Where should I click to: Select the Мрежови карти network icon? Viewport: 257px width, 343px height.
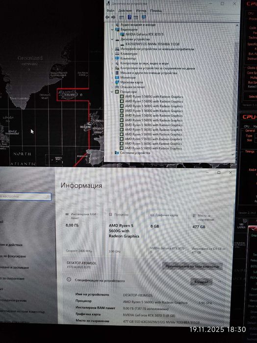pos(117,82)
